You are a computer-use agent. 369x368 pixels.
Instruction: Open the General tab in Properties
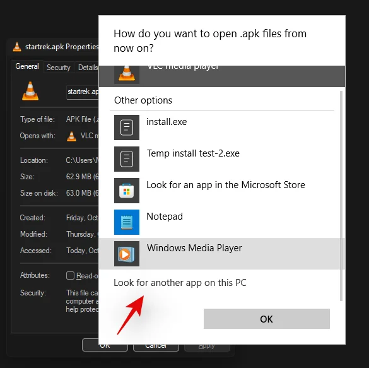27,66
